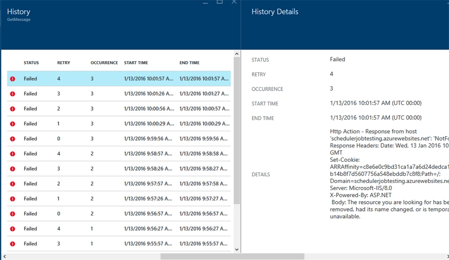Click the vertical scrollbar thumb in History
The height and width of the screenshot is (260, 449).
tap(237, 130)
